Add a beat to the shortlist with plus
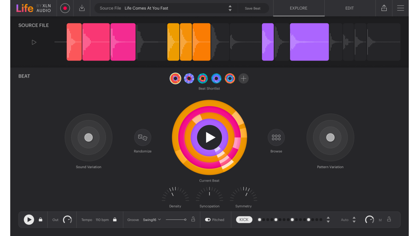 (243, 79)
